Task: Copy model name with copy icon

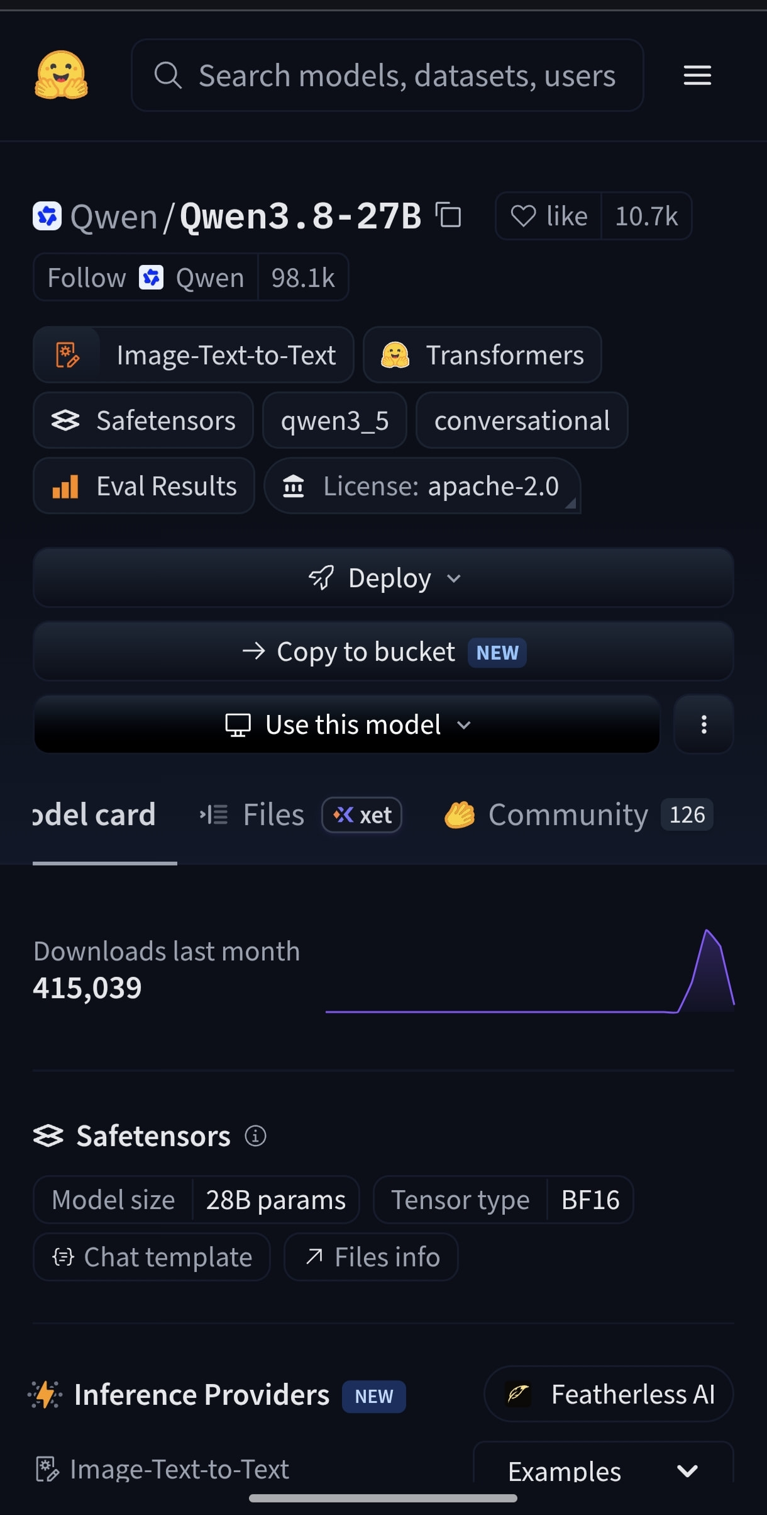Action: pos(448,215)
